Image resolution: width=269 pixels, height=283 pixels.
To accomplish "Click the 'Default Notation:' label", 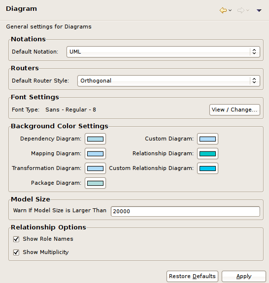I will click(35, 52).
